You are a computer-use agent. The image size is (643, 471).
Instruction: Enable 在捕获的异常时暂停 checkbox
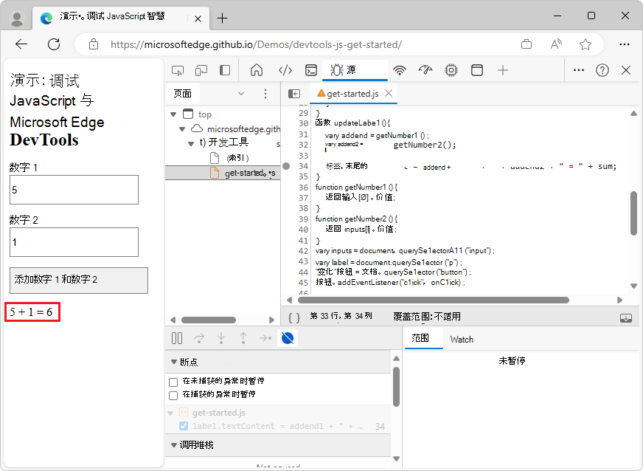coord(173,395)
